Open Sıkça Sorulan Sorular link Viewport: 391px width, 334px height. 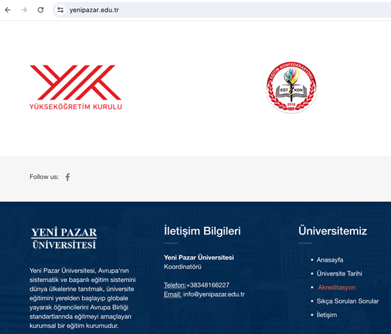coord(348,301)
